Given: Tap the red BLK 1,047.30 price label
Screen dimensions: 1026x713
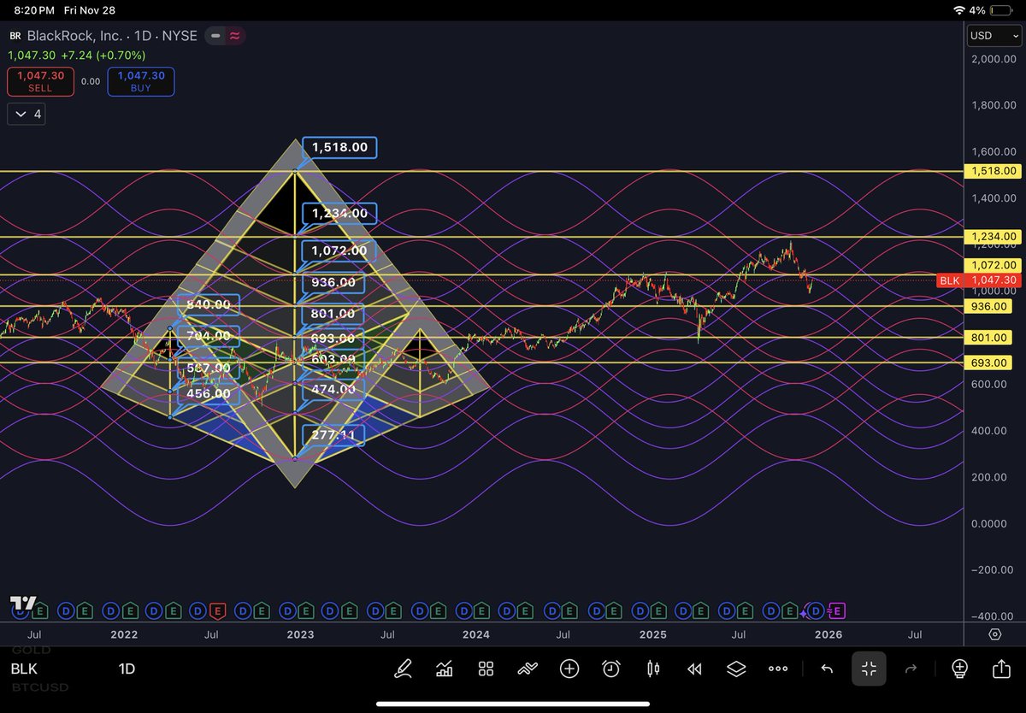Looking at the screenshot, I should click(x=979, y=280).
